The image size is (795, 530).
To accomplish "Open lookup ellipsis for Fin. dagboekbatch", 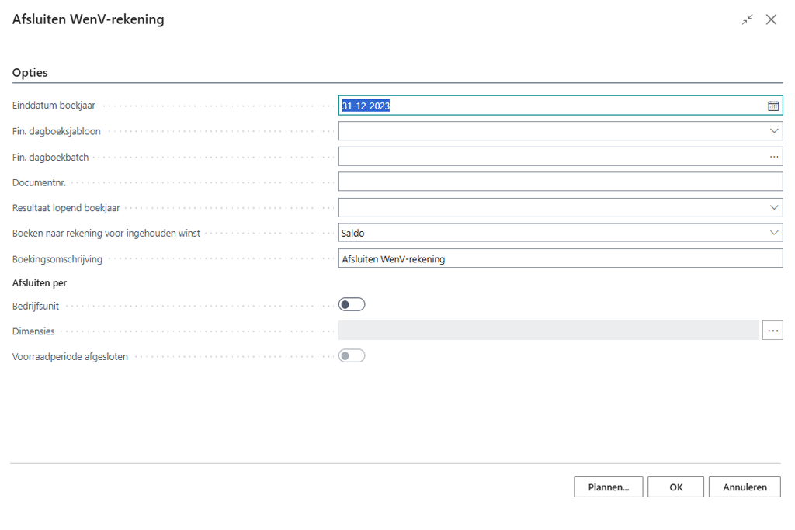I will point(774,157).
